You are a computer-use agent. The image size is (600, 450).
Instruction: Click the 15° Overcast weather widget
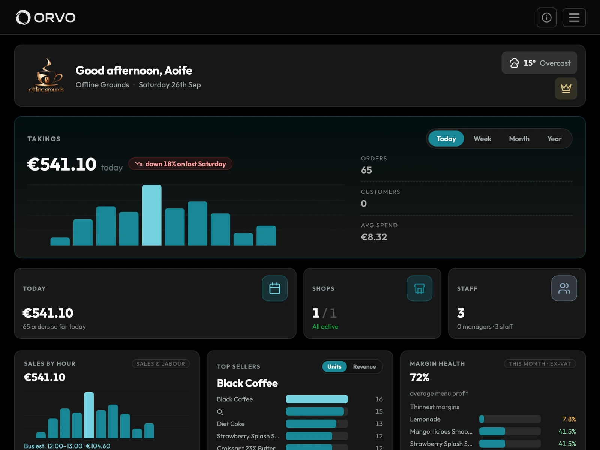point(539,63)
